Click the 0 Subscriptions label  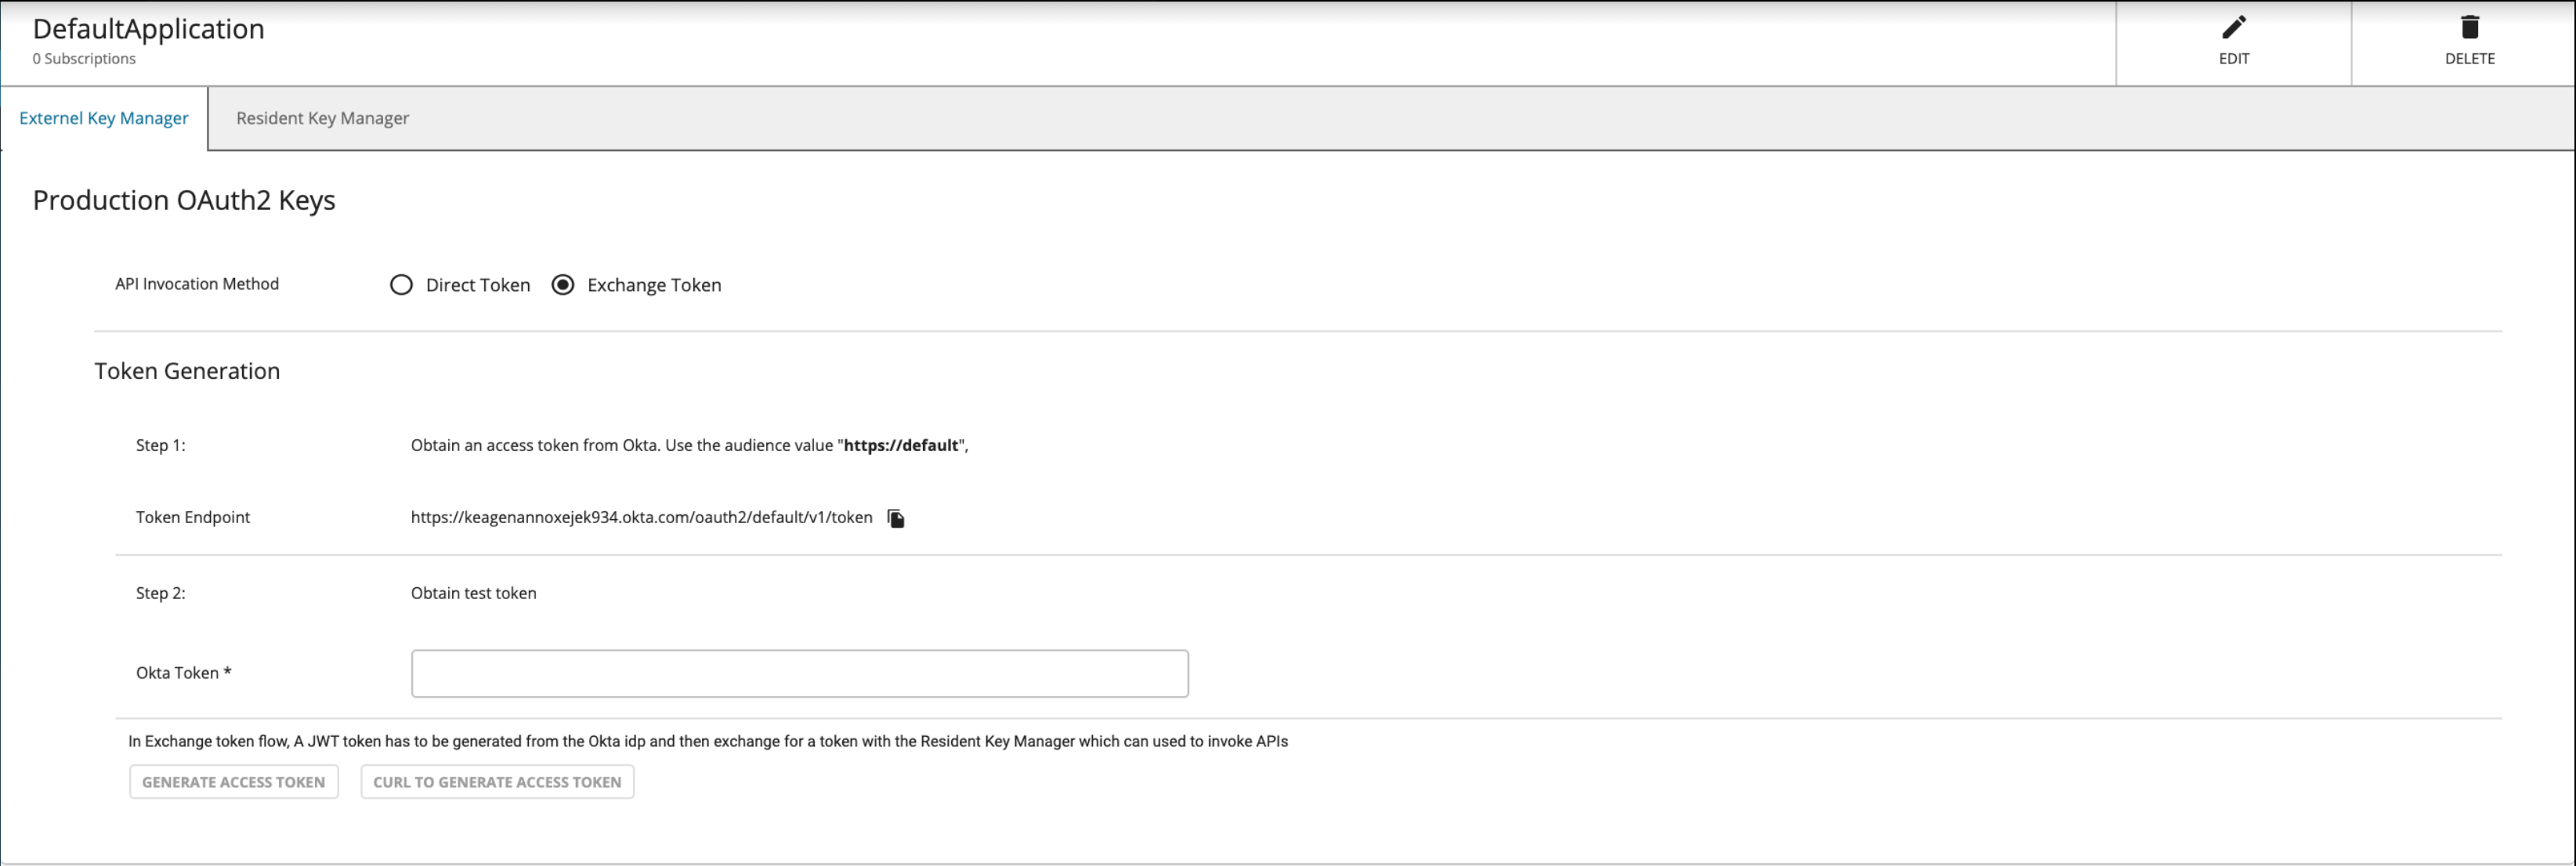click(x=84, y=58)
